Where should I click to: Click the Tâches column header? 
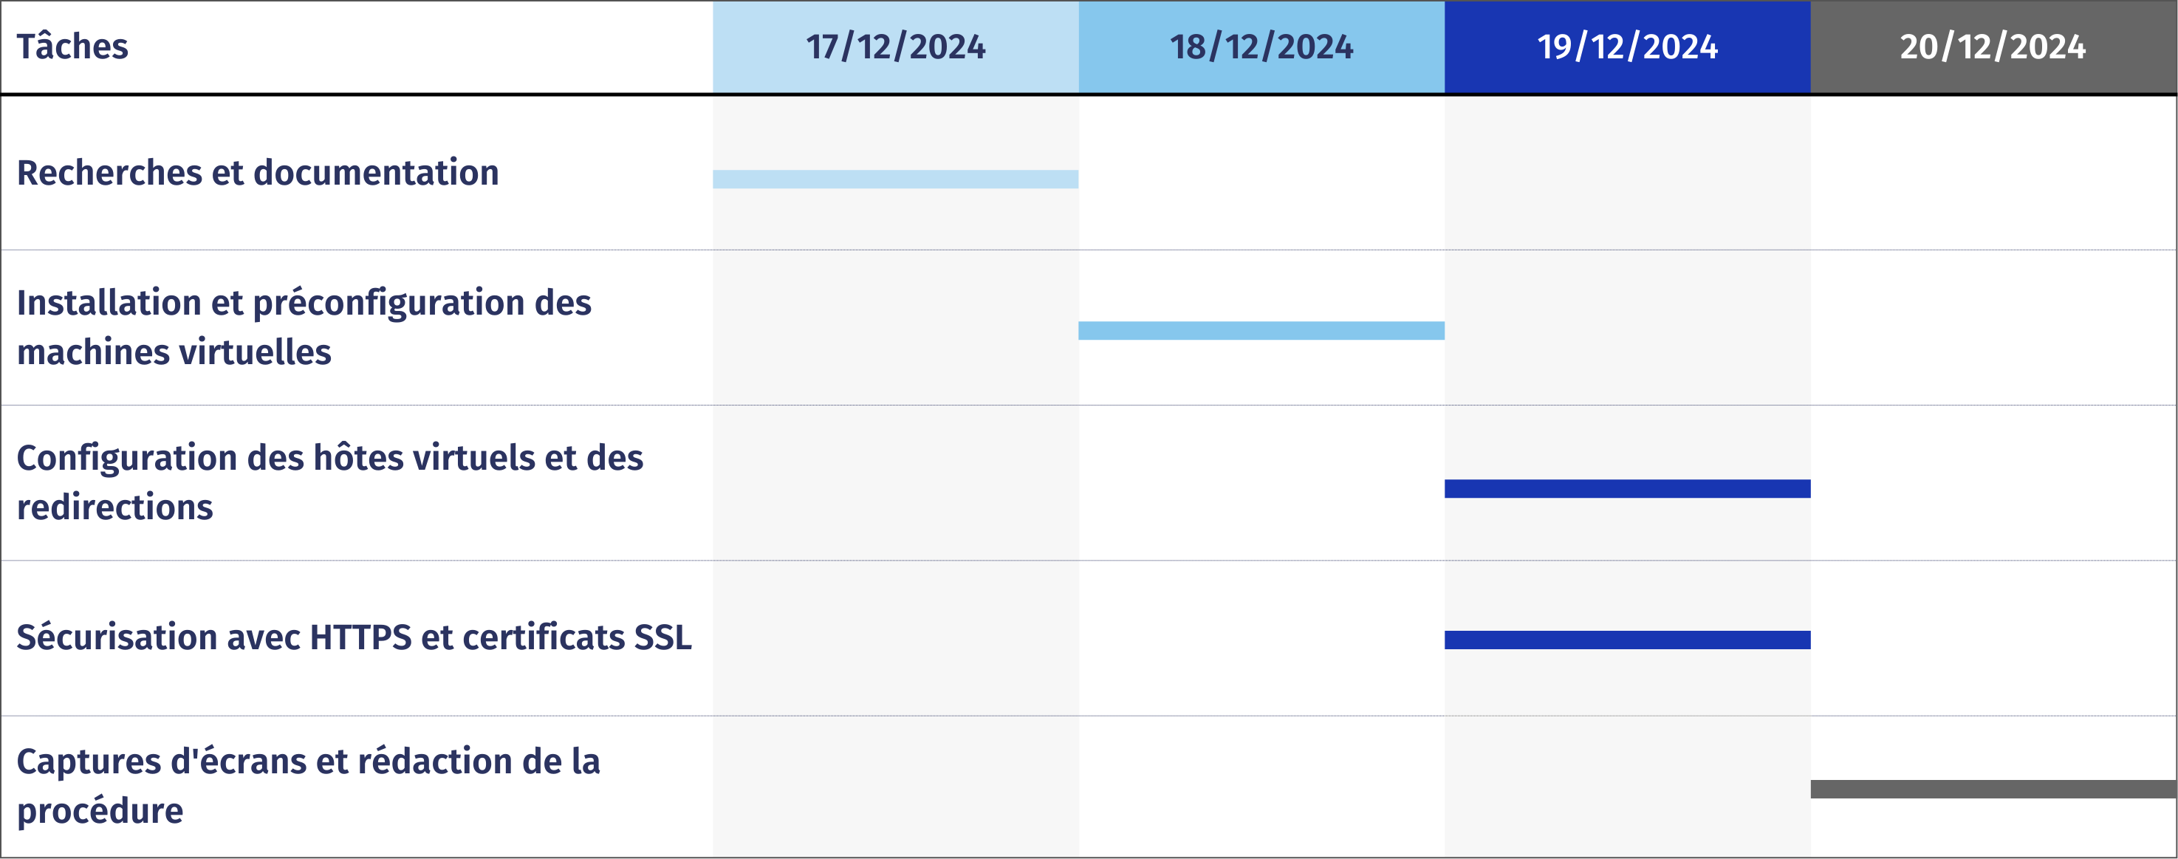click(72, 47)
